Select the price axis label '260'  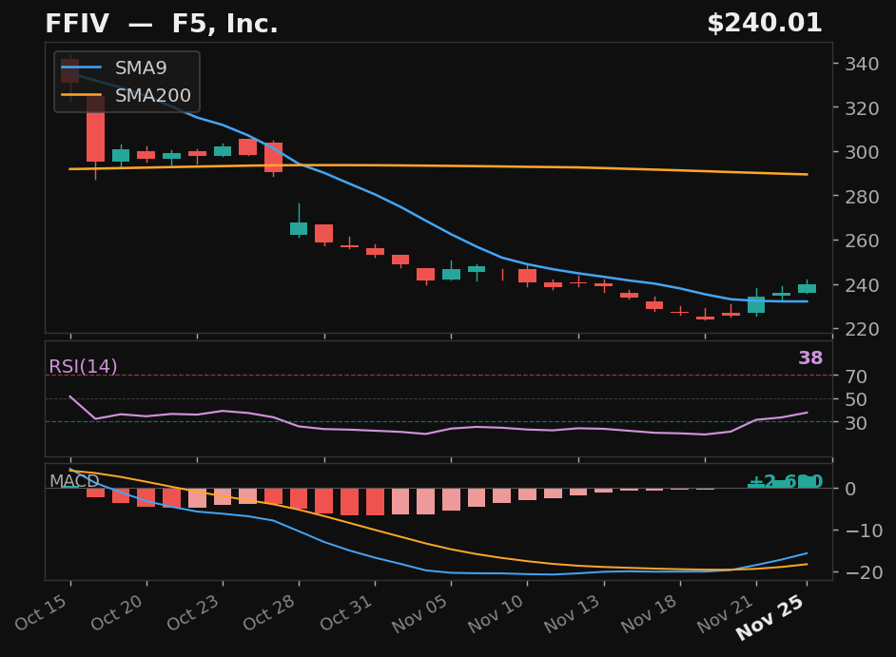pyautogui.click(x=862, y=242)
